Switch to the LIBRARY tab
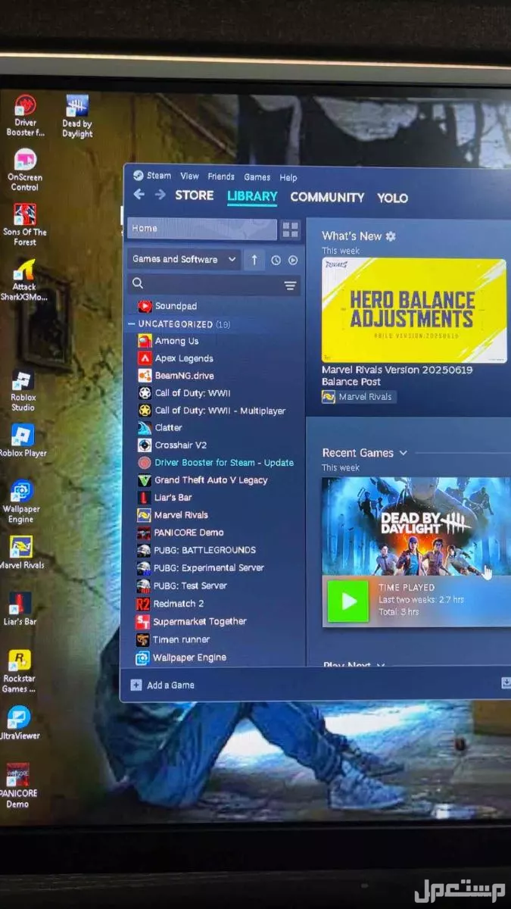This screenshot has height=909, width=511. tap(252, 196)
